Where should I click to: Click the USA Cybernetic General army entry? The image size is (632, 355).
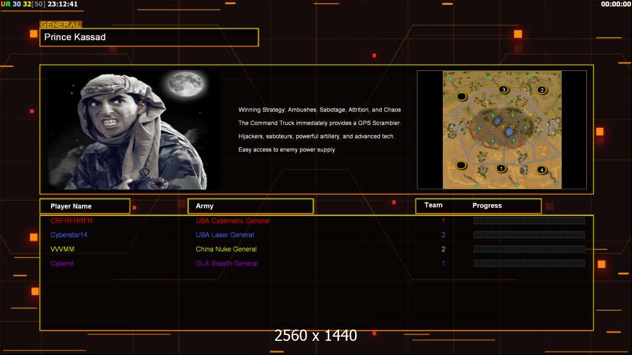[x=232, y=221]
